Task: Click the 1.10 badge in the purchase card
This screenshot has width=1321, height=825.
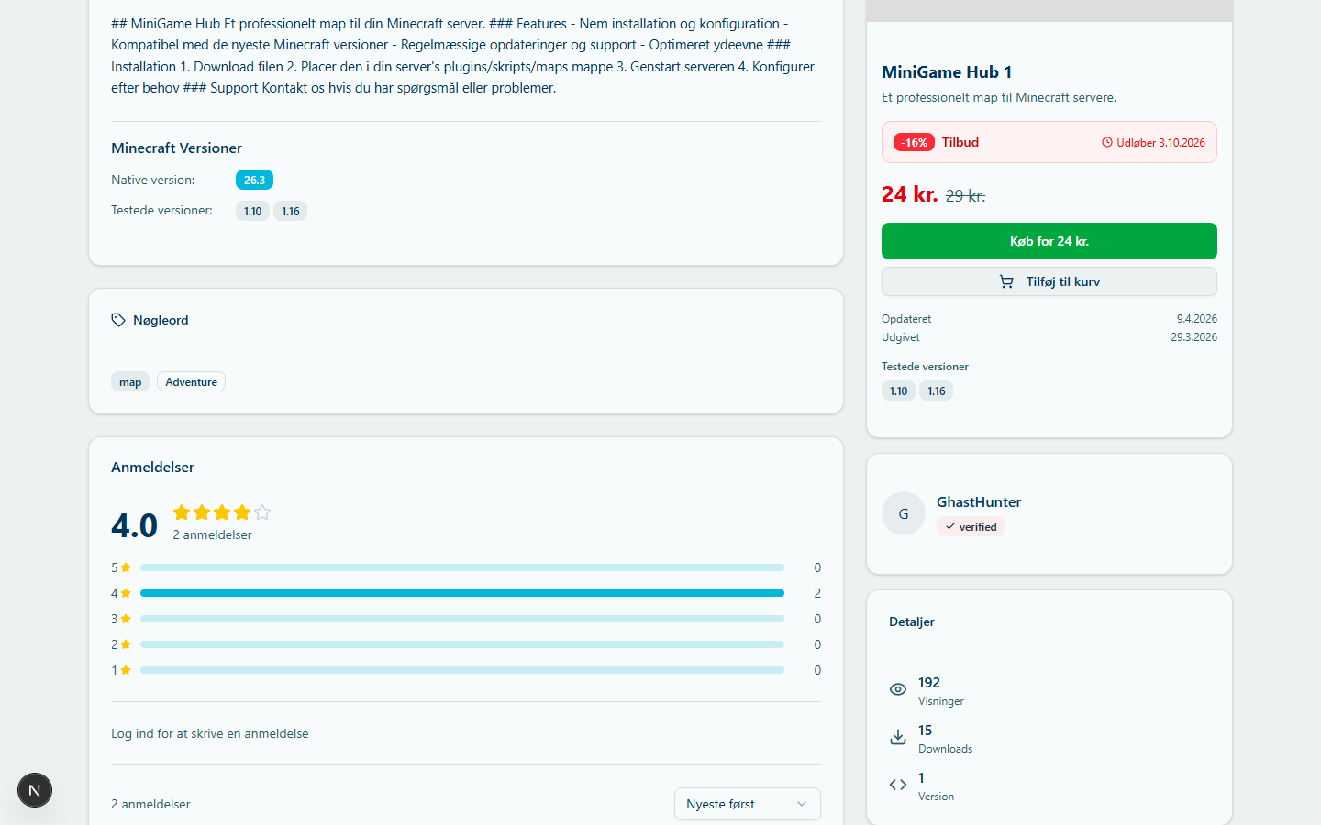Action: pyautogui.click(x=899, y=390)
